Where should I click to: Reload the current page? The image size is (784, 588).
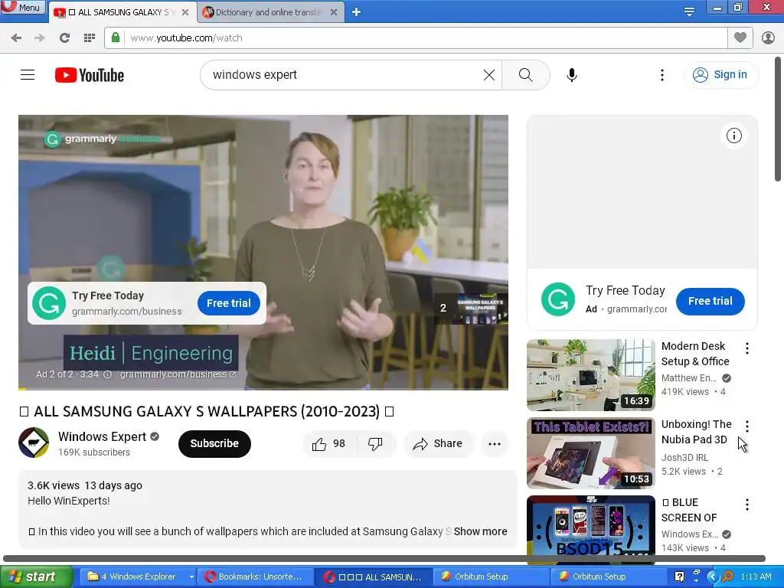coord(64,38)
